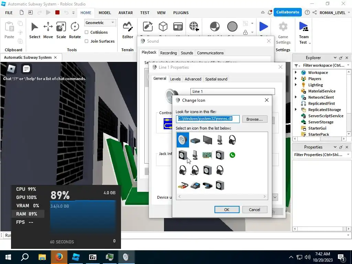This screenshot has width=352, height=264.
Task: Switch to the AVATAR ribbon tab
Action: click(x=125, y=13)
